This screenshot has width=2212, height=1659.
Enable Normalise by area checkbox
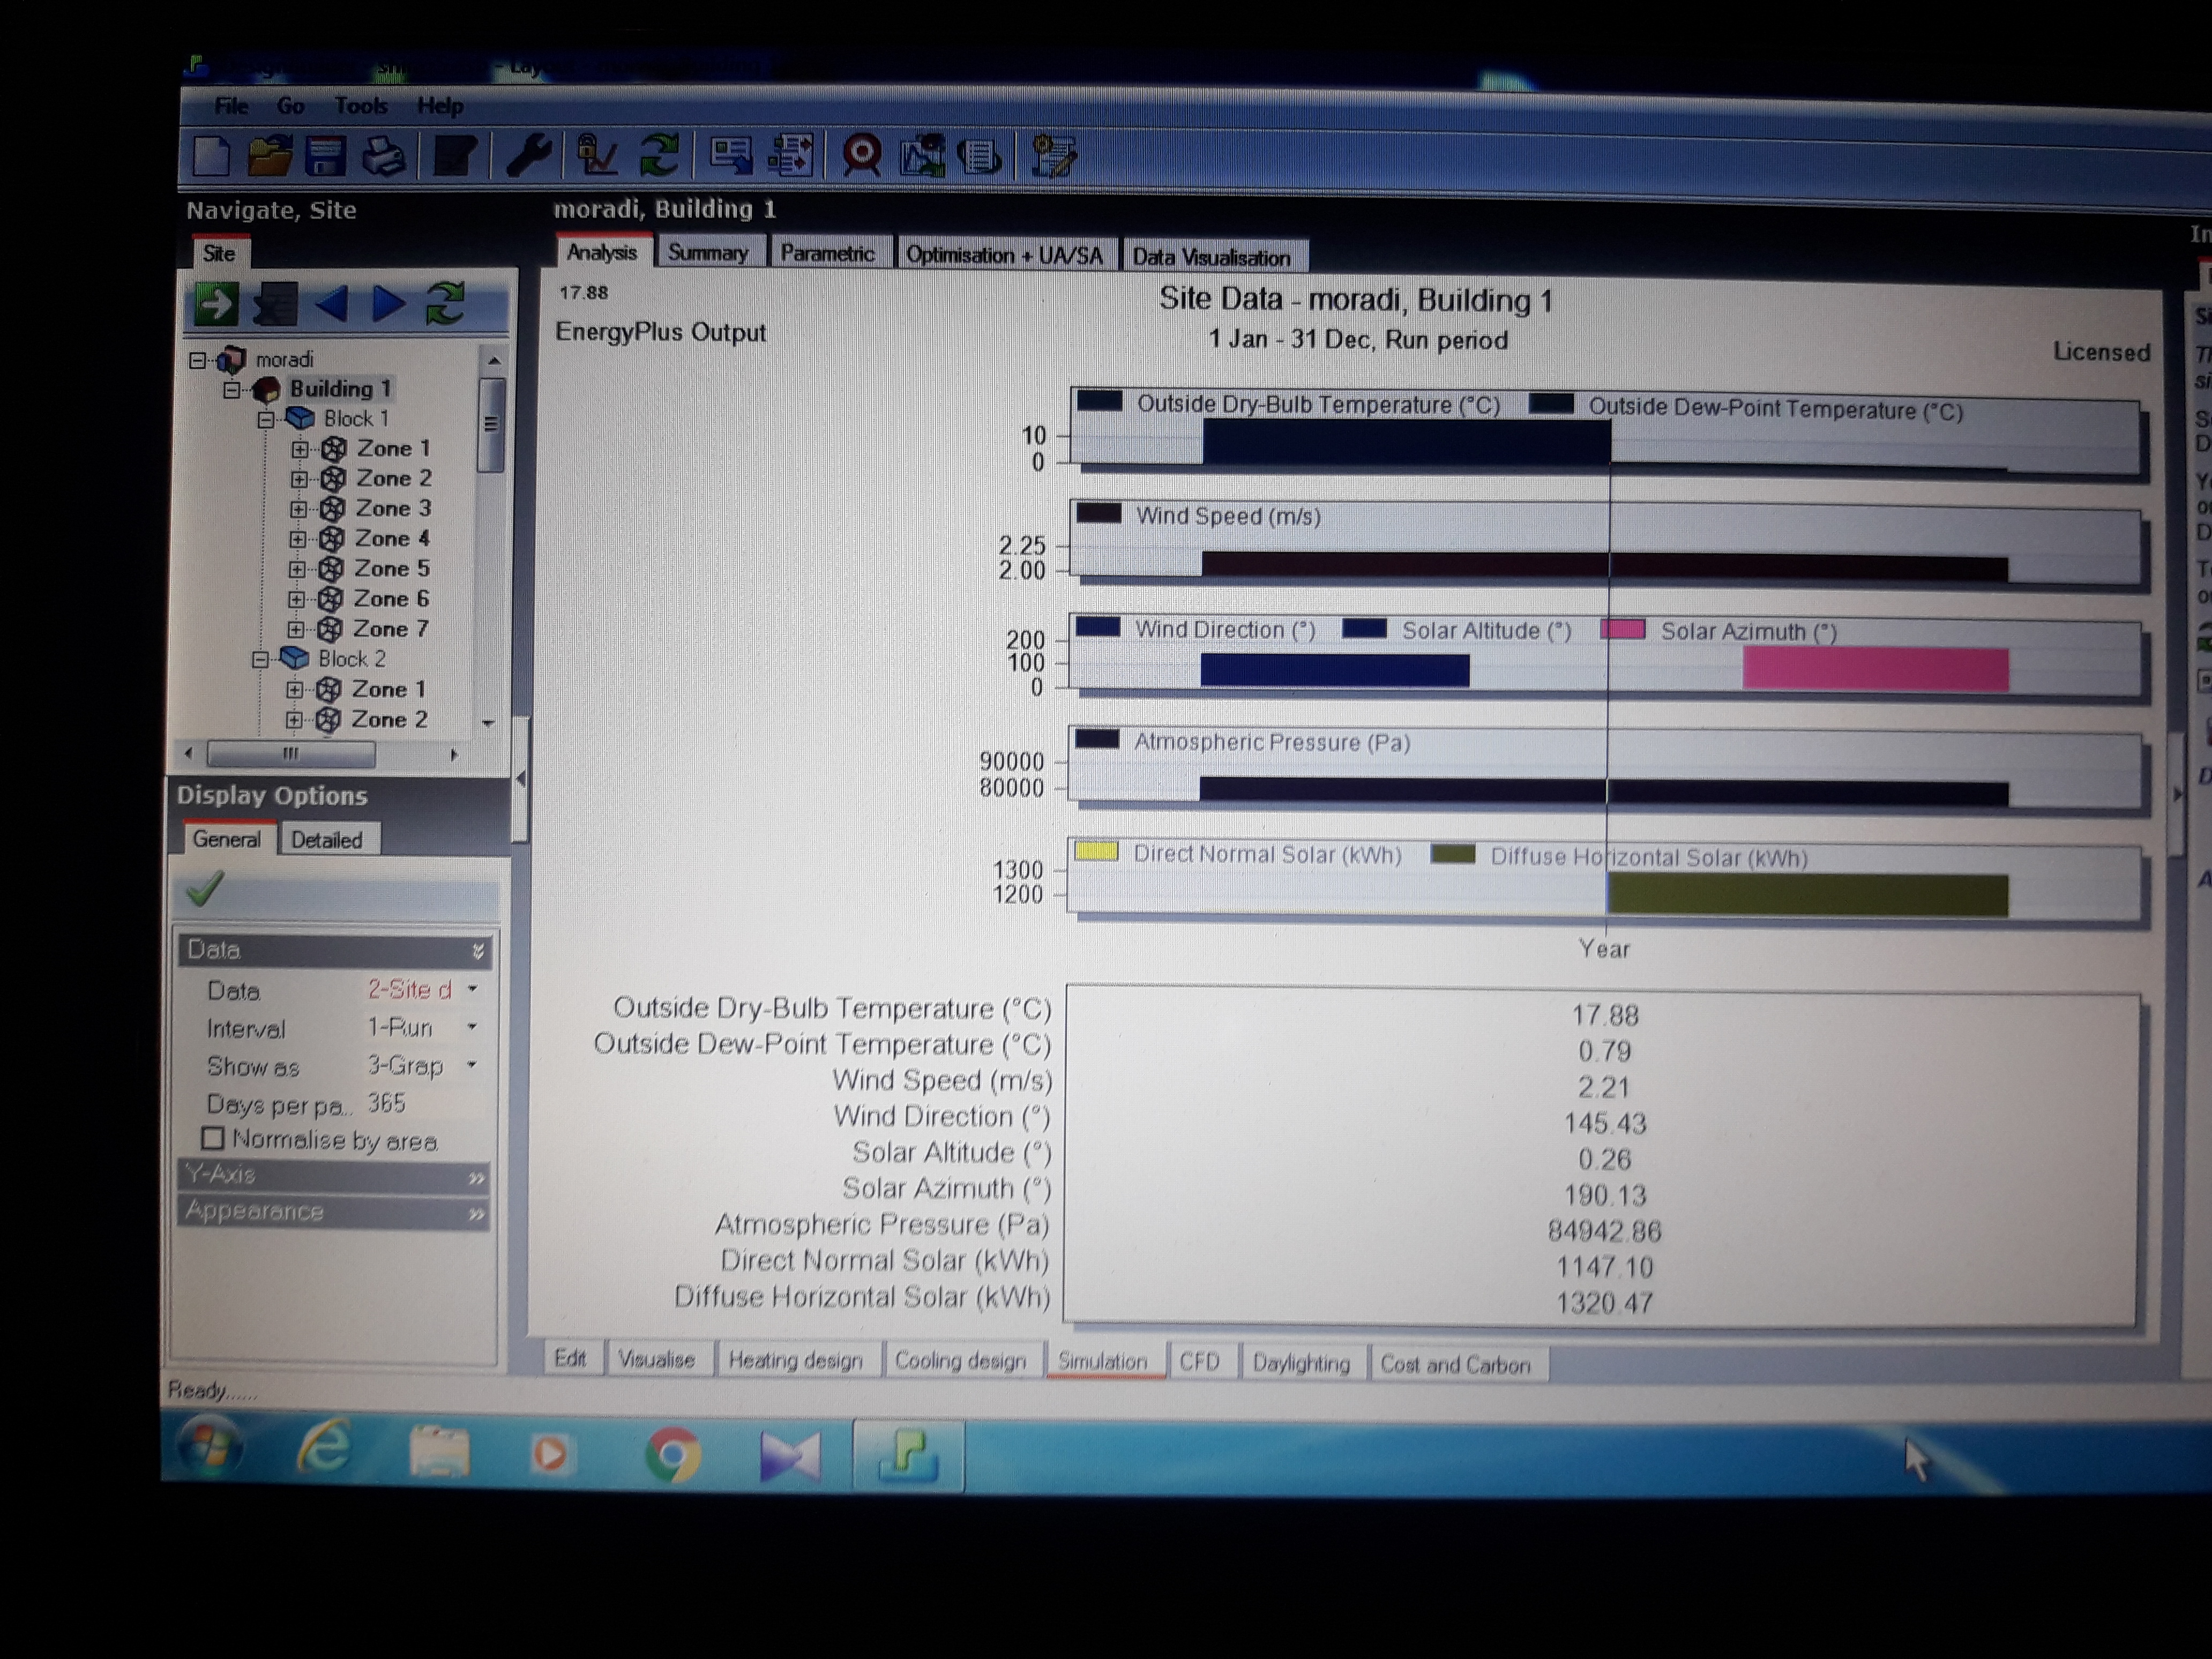click(x=212, y=1139)
